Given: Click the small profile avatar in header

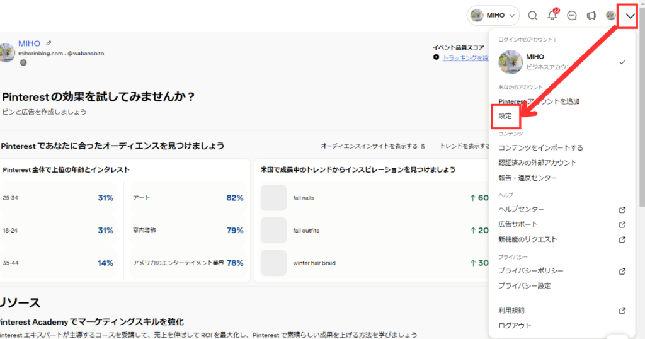Looking at the screenshot, I should (611, 16).
